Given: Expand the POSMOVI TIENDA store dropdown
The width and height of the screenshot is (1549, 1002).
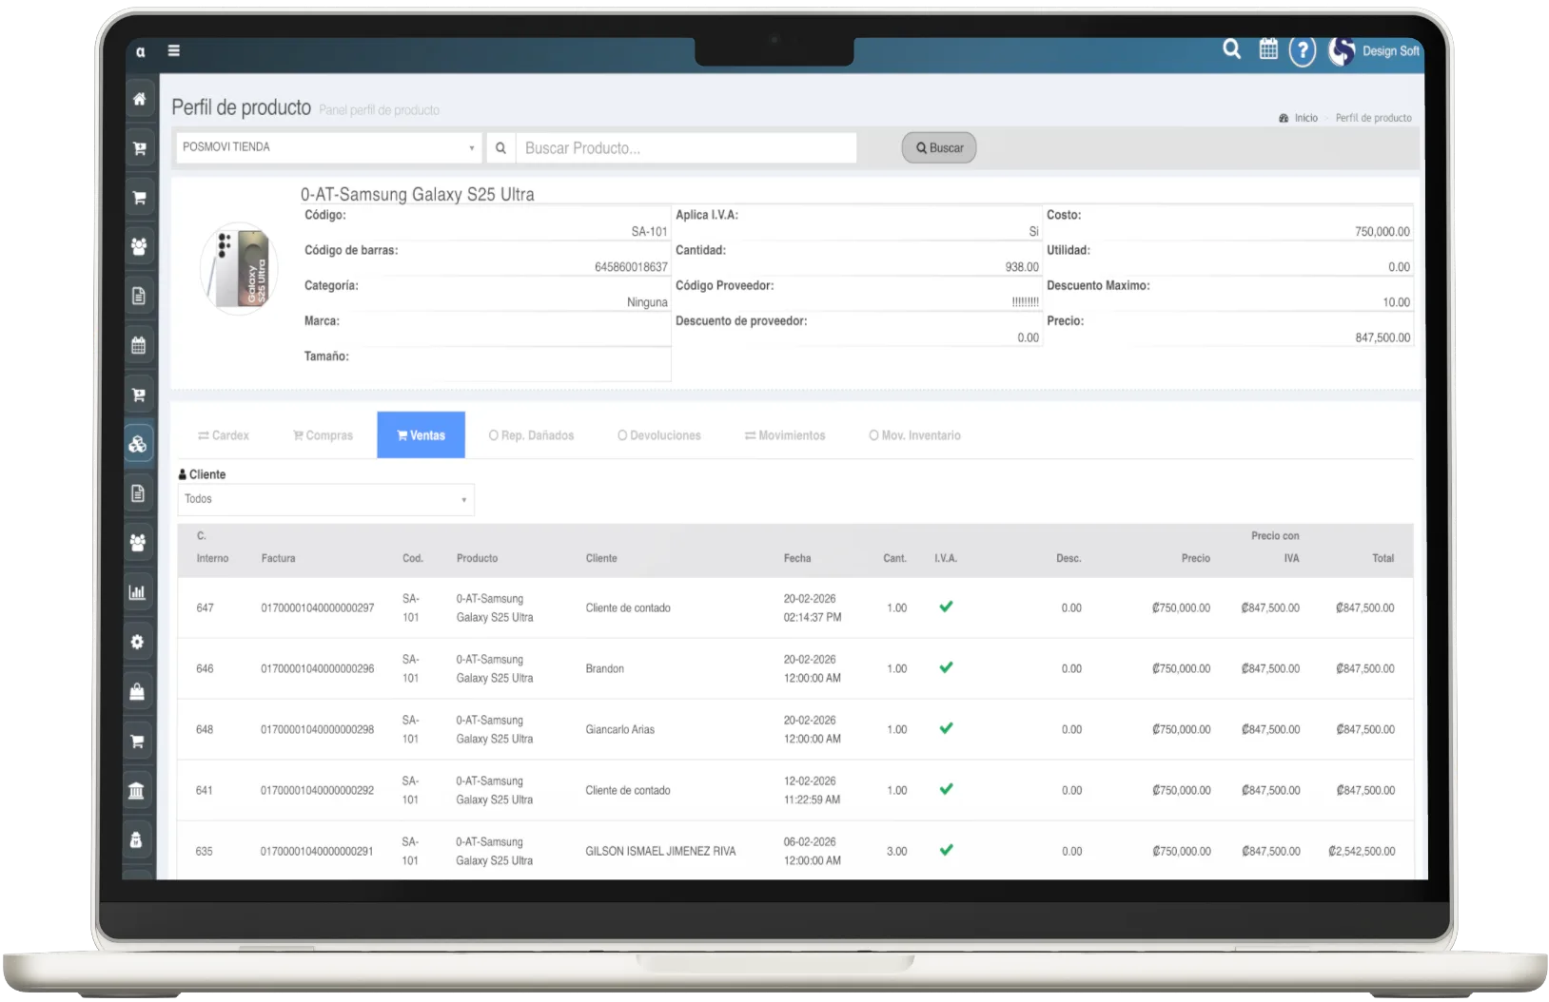Looking at the screenshot, I should coord(327,147).
